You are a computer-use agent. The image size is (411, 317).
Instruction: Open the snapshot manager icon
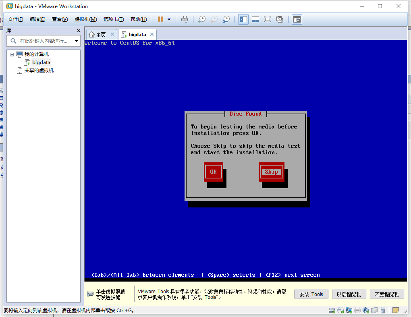point(226,19)
